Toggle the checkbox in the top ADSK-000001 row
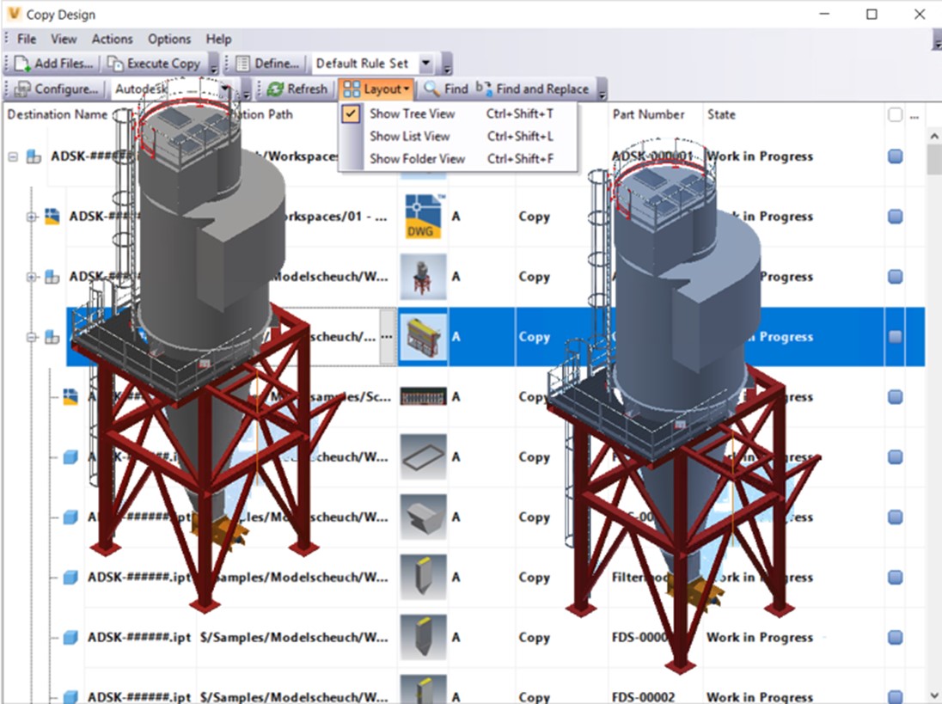This screenshot has width=942, height=704. point(895,156)
